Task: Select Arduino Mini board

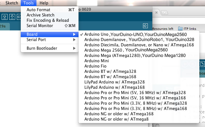Action: [139, 61]
